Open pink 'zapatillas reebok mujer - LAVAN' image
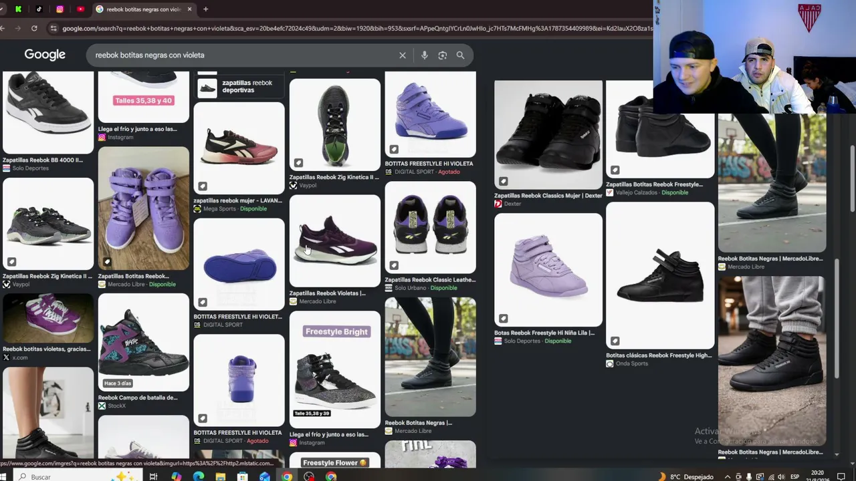 239,148
